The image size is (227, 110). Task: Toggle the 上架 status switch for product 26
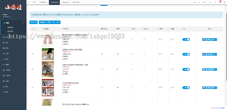(186, 69)
